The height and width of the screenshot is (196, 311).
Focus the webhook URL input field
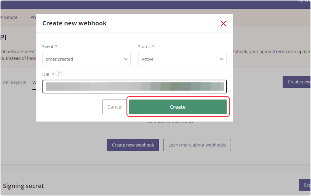click(135, 87)
